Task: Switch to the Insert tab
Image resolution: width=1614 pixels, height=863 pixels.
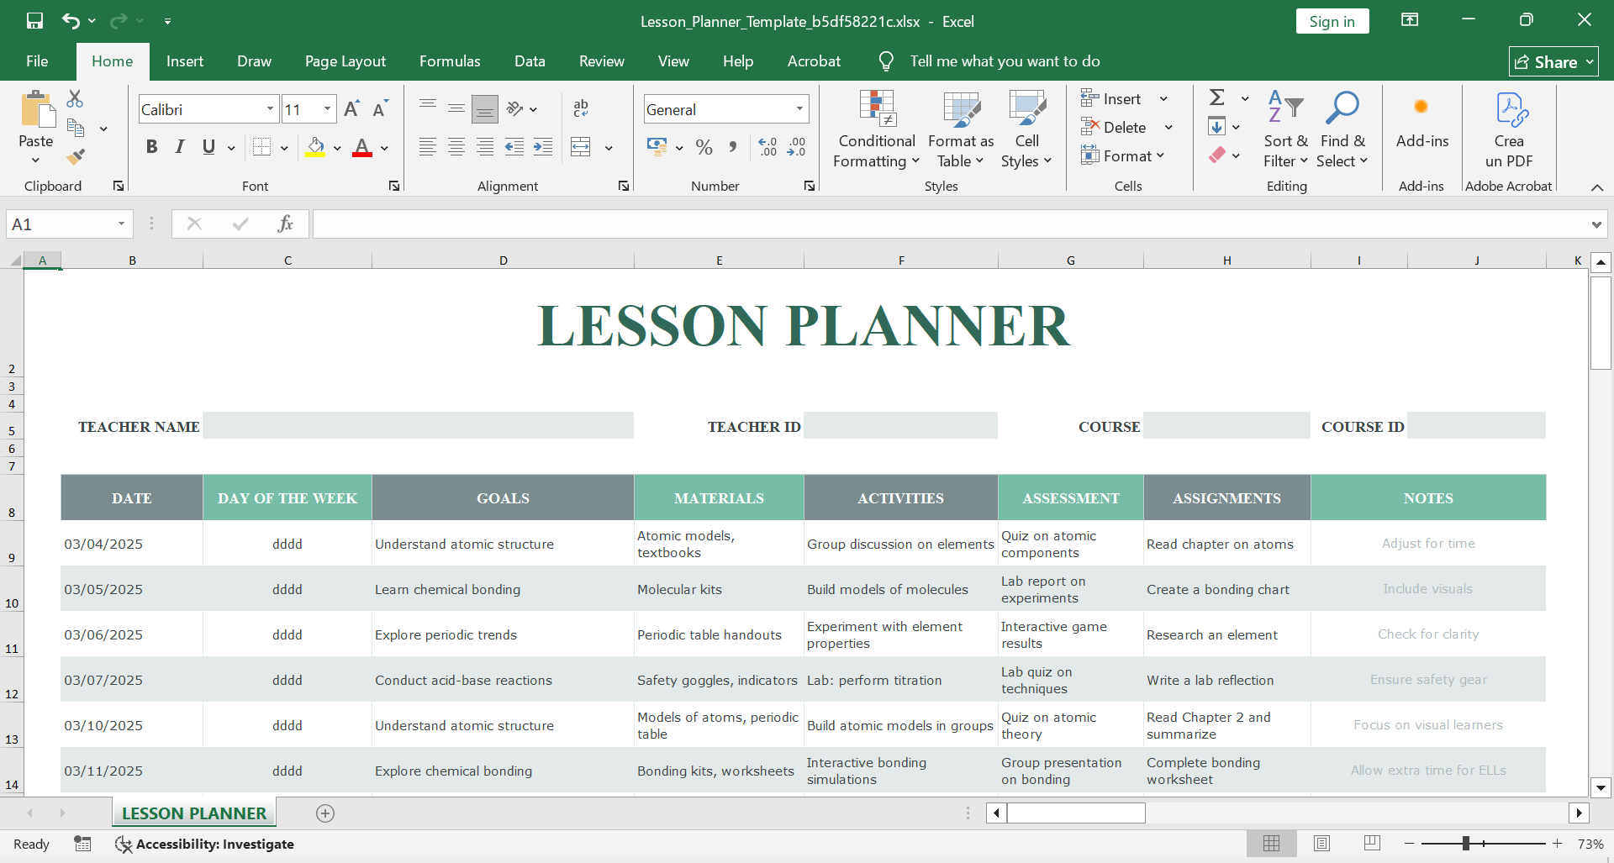Action: [185, 61]
